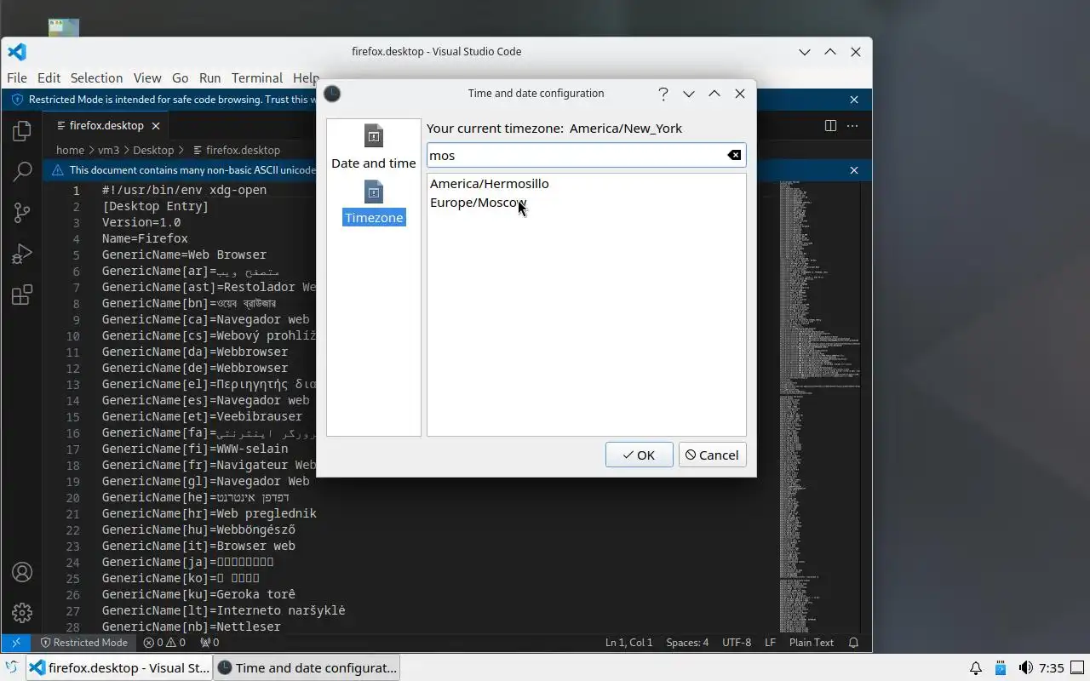Open the File menu

[16, 77]
